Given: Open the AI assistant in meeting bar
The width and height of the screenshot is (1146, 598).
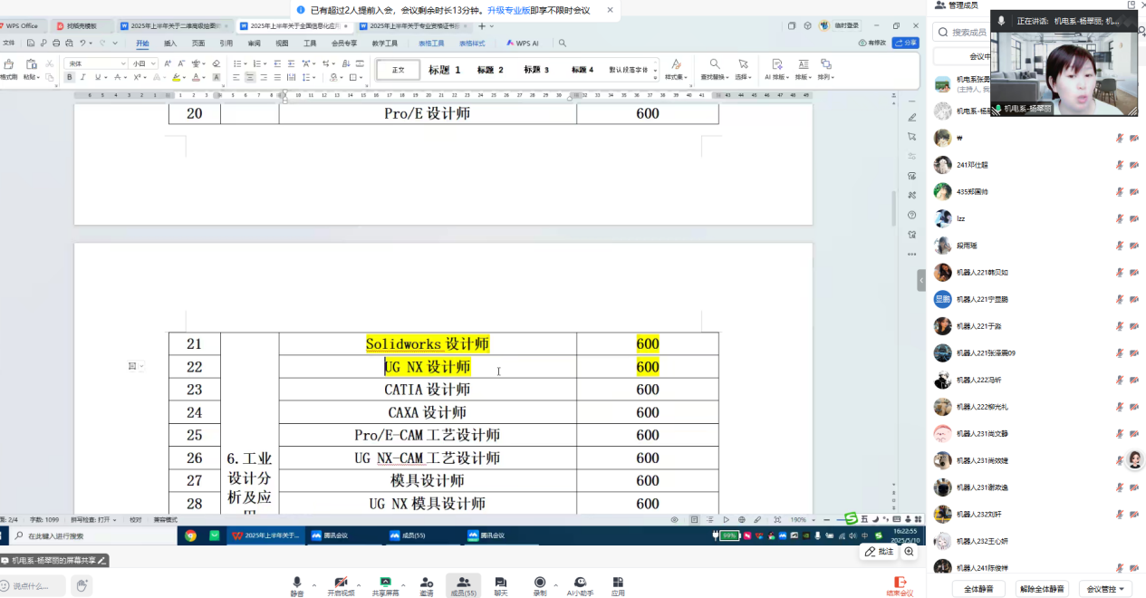Looking at the screenshot, I should click(580, 583).
